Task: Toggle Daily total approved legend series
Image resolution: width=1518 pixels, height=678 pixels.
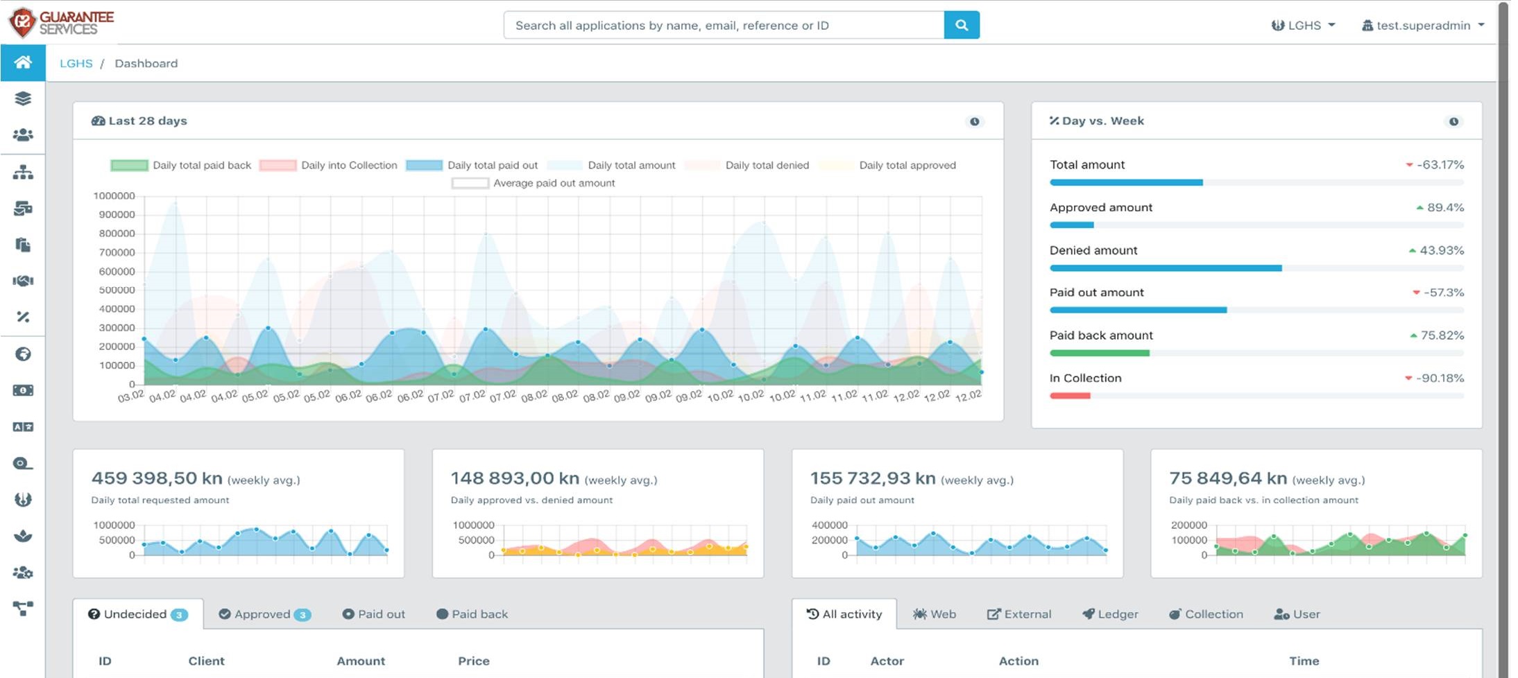Action: coord(887,165)
